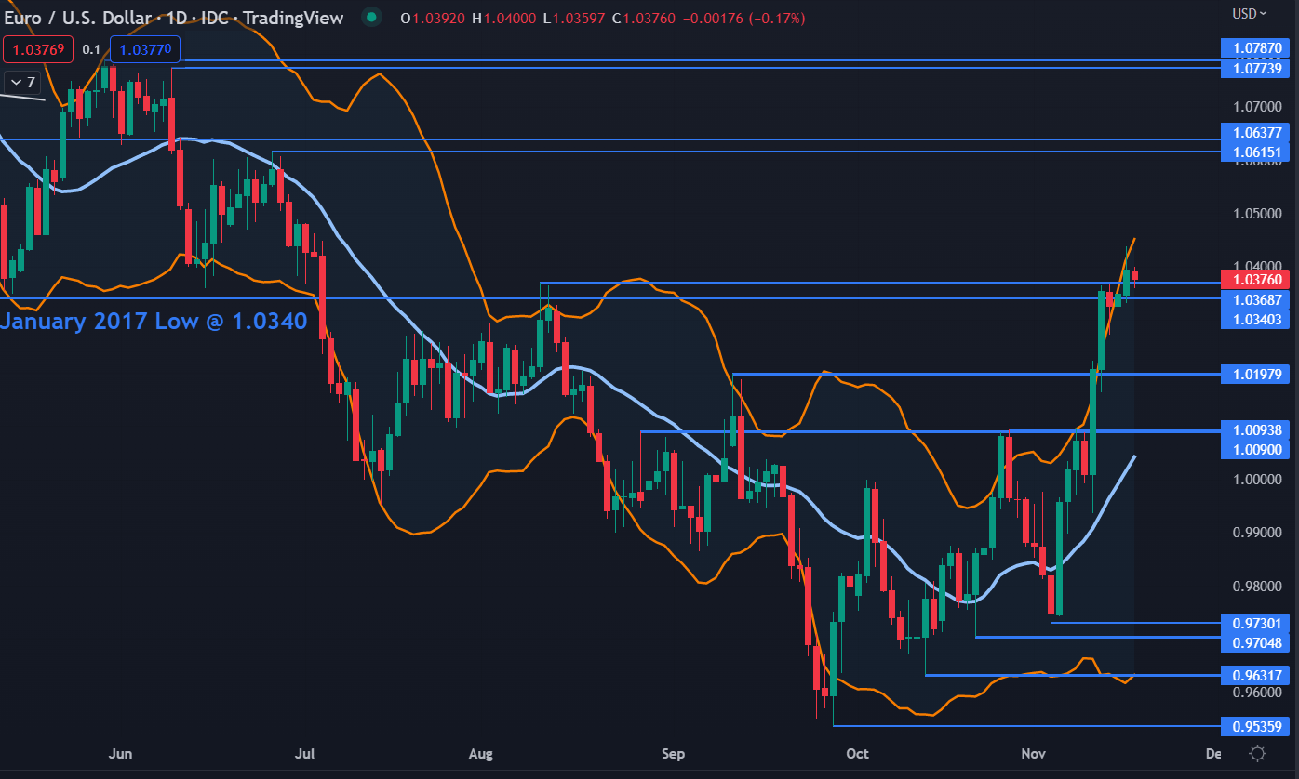Click the 1.06151 price level label
The height and width of the screenshot is (779, 1299).
(x=1256, y=152)
